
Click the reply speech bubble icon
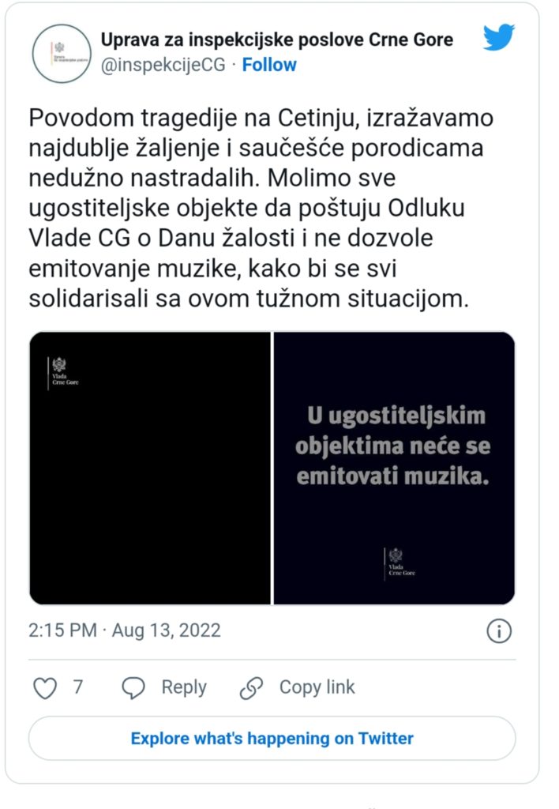click(x=133, y=688)
